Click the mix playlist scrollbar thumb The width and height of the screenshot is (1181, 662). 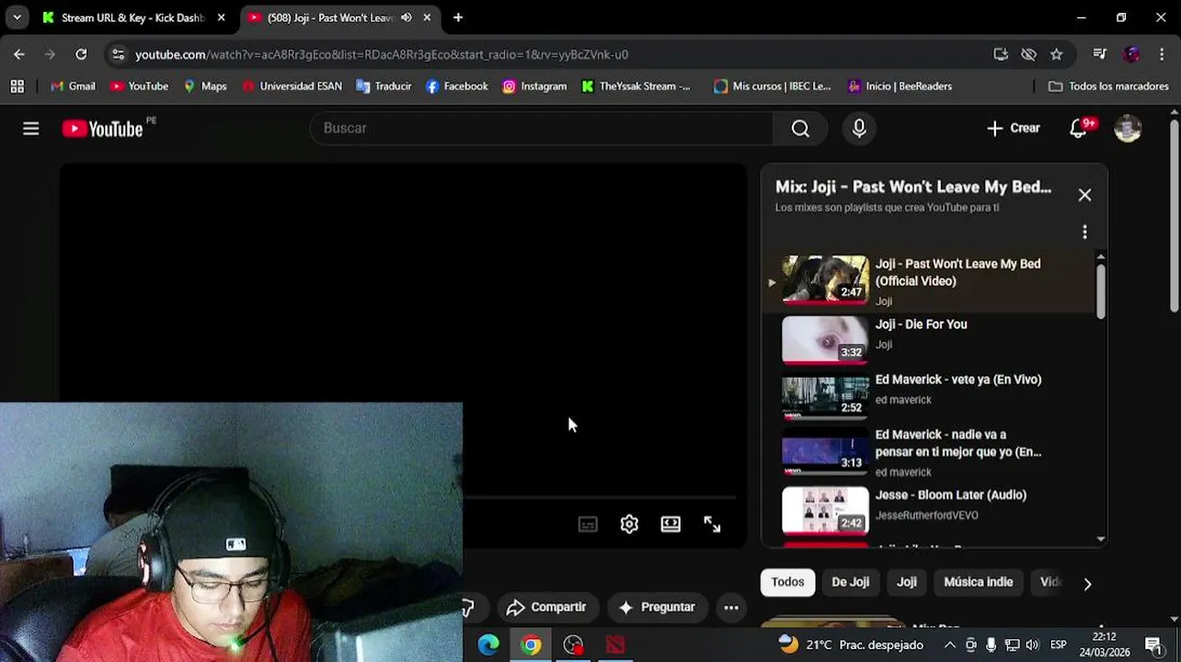coord(1101,291)
